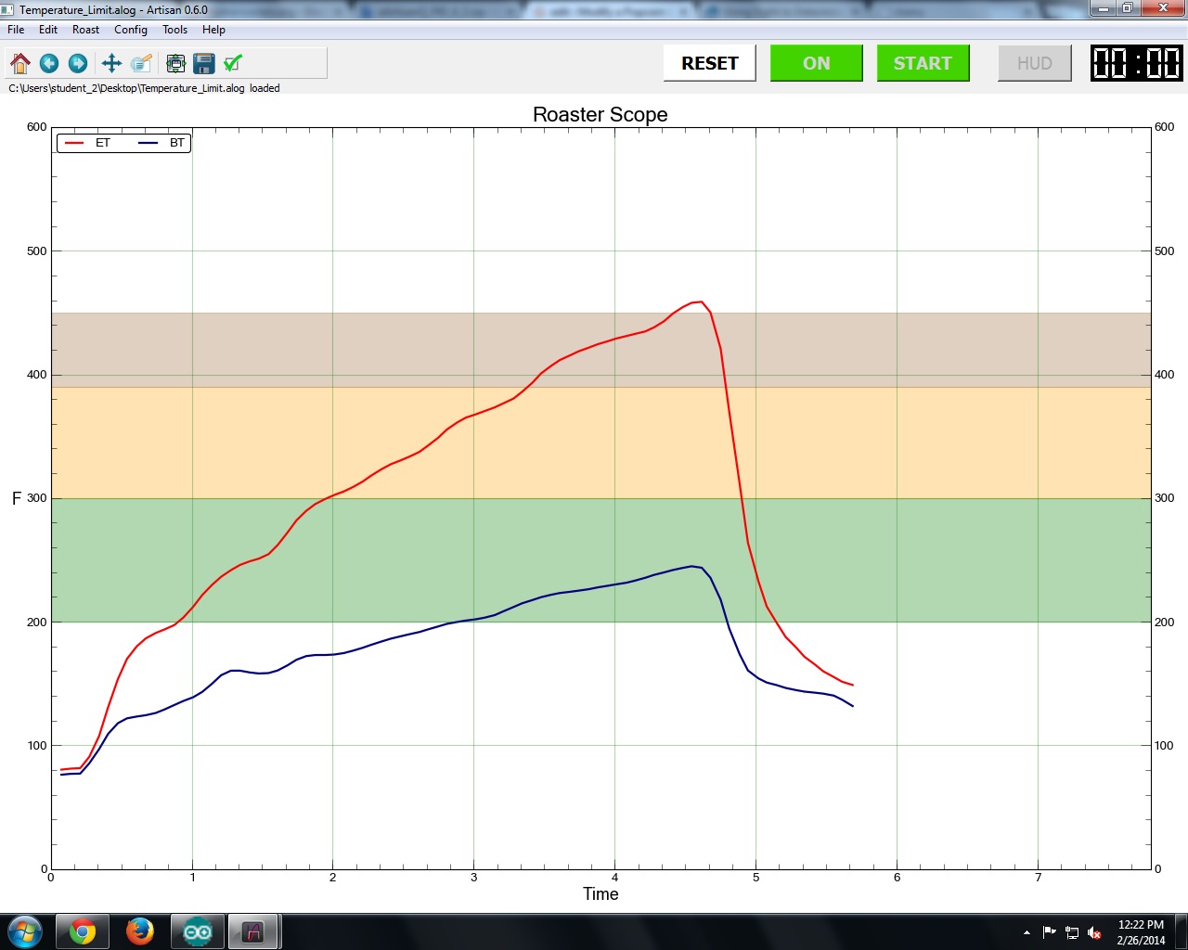Begin recording with the START button

click(923, 63)
